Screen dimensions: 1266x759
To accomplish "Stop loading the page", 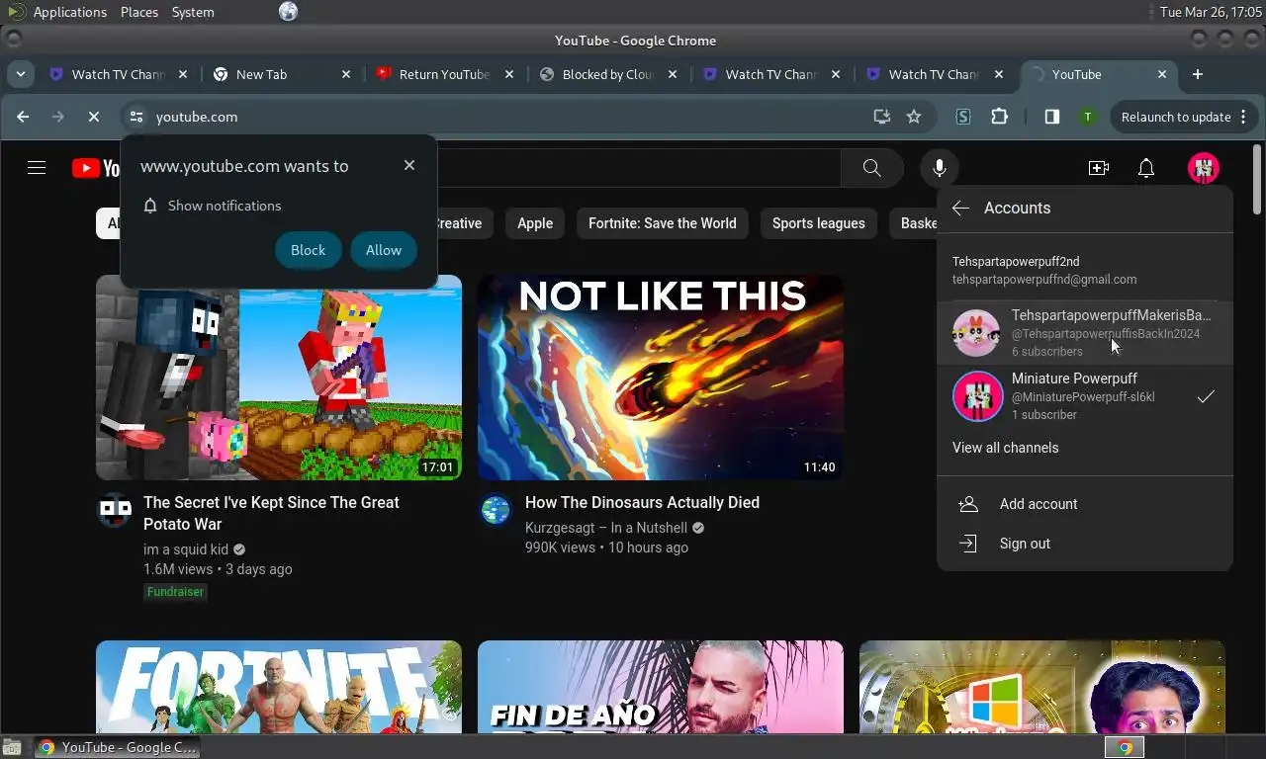I will pyautogui.click(x=94, y=117).
